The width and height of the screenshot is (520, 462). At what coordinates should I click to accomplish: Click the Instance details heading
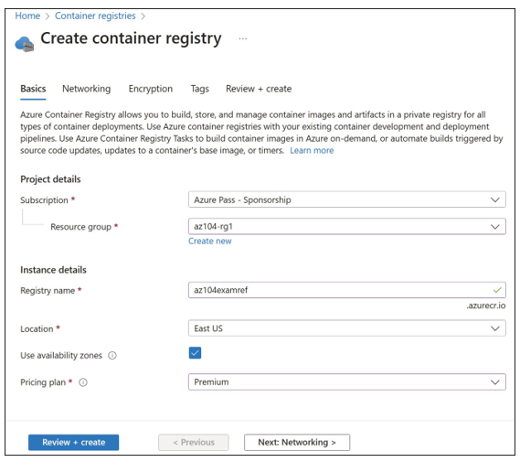click(x=53, y=270)
